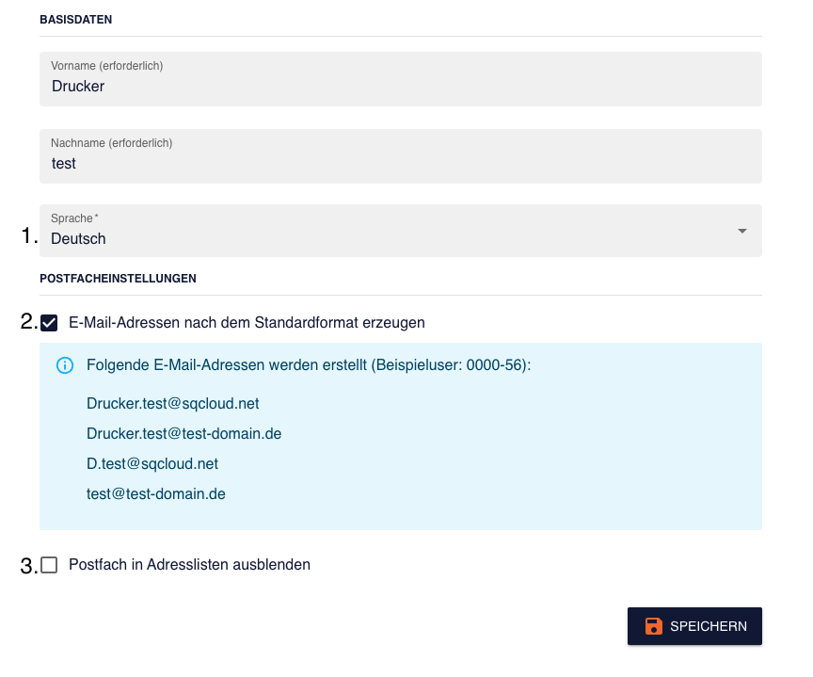Click into the Vorname field containing Drucker
This screenshot has height=677, width=813.
(x=400, y=87)
